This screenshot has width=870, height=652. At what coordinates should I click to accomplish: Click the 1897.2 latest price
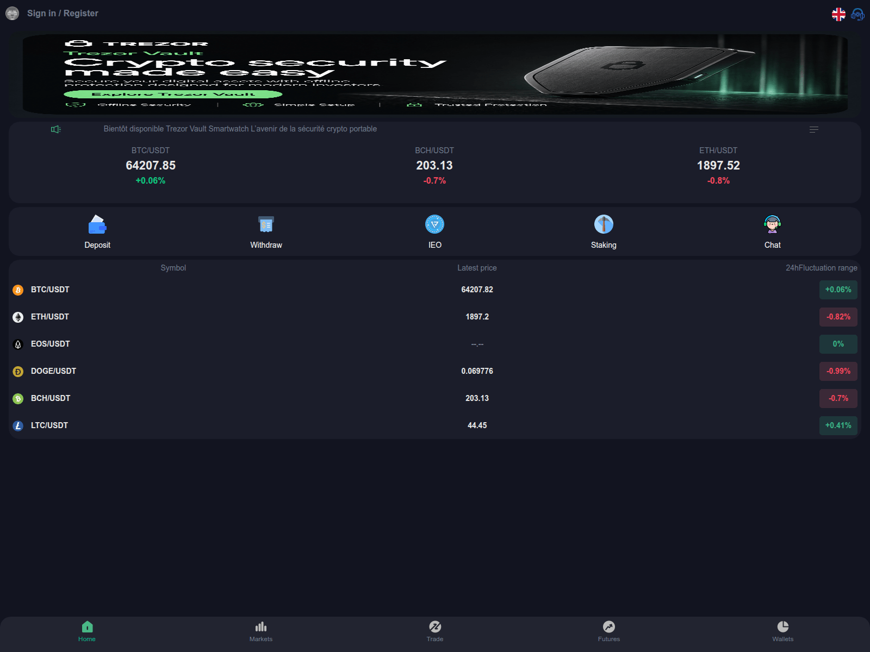(477, 317)
